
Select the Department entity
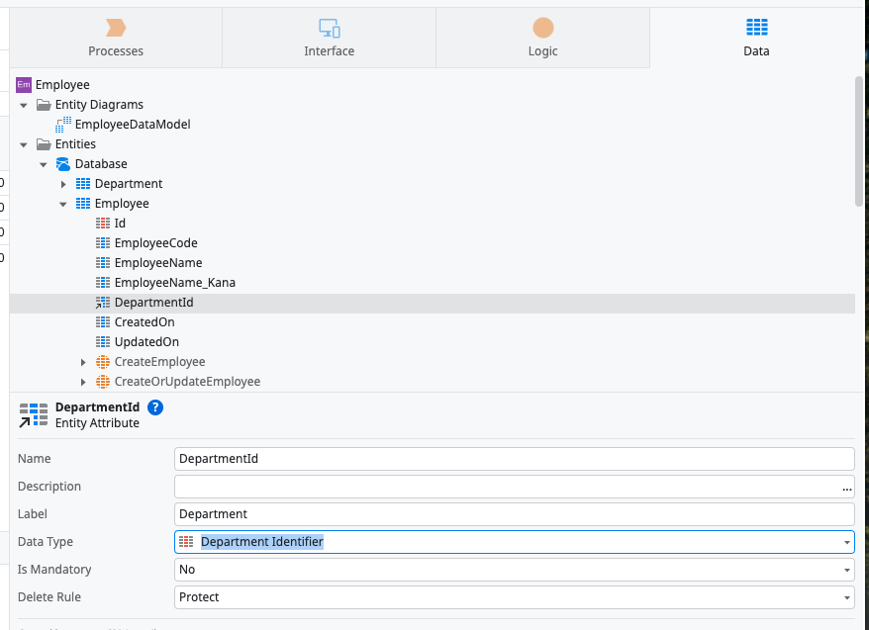129,184
